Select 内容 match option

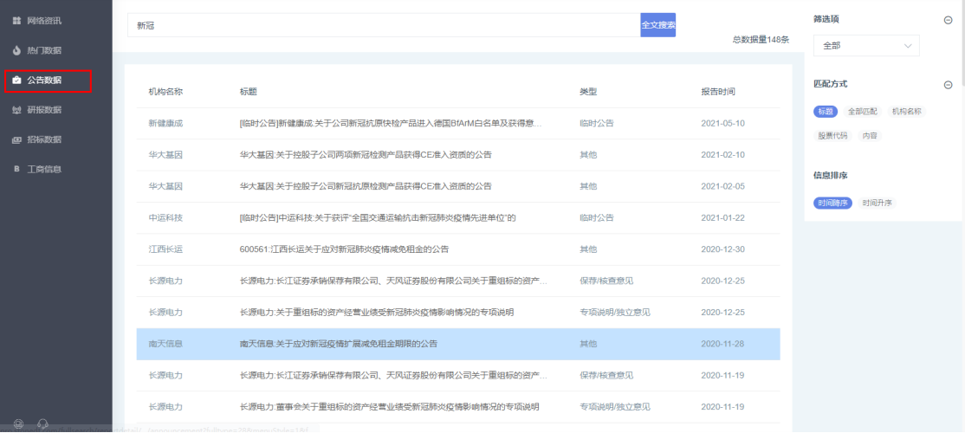pos(869,136)
